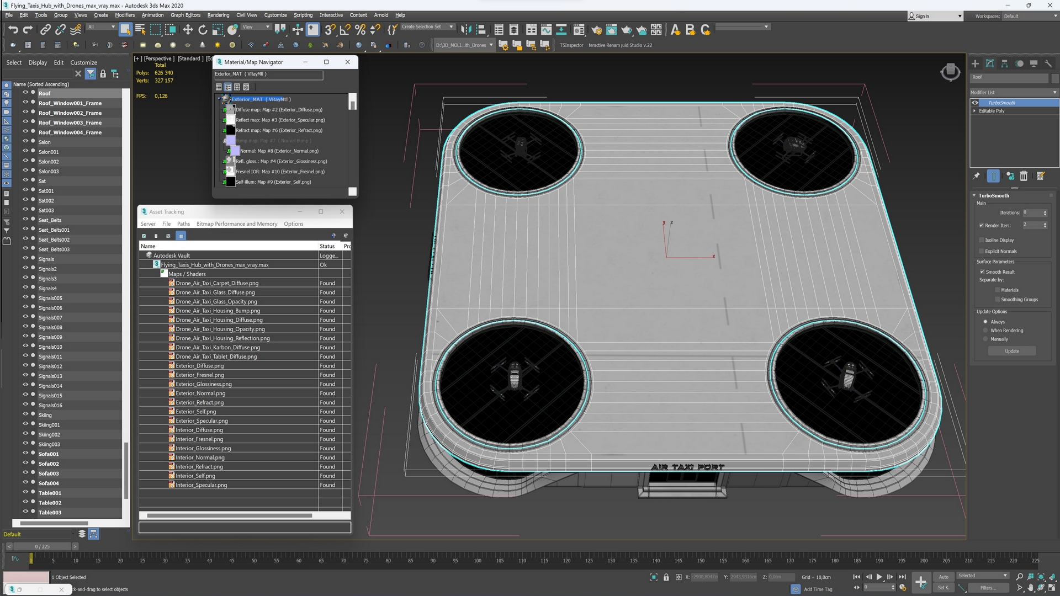Image resolution: width=1060 pixels, height=596 pixels.
Task: Click the ViewCube in the viewport corner
Action: 950,72
